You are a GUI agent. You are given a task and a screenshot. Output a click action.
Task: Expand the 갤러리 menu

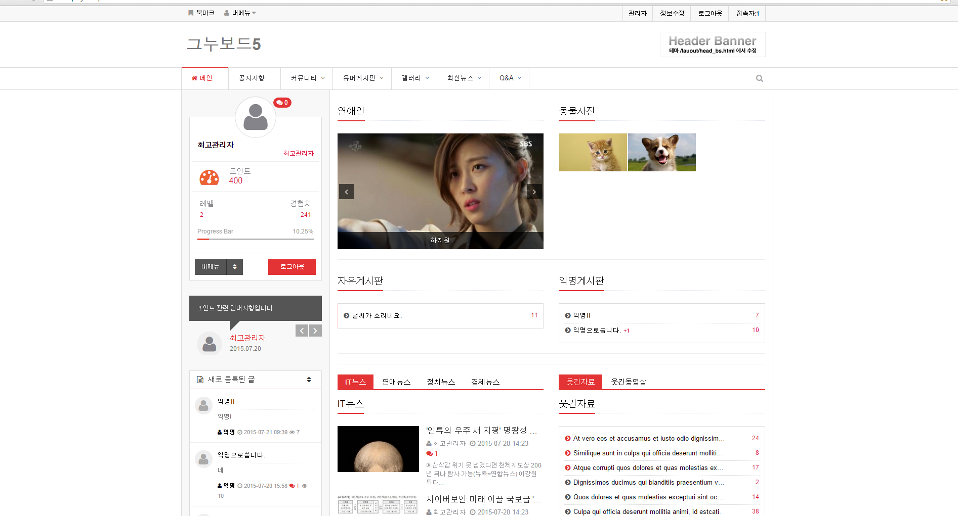415,78
